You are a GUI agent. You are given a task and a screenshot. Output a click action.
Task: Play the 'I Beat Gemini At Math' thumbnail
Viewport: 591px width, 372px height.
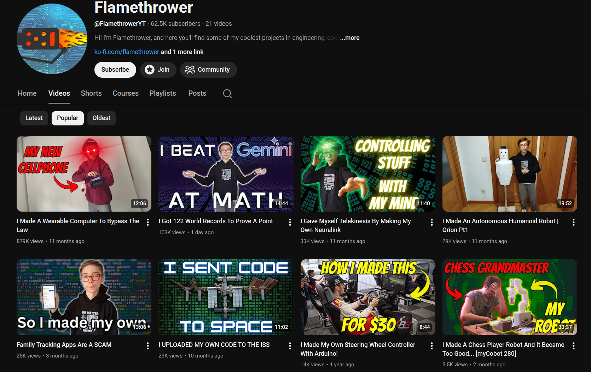click(x=226, y=174)
